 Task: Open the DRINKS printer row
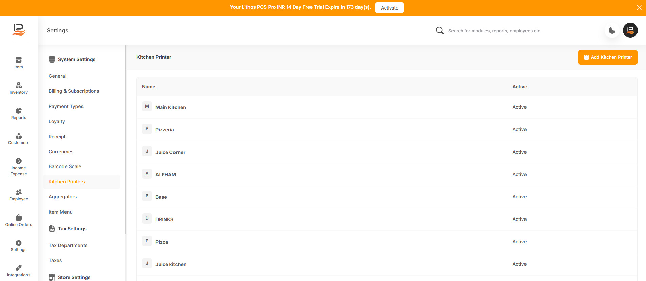pos(387,219)
